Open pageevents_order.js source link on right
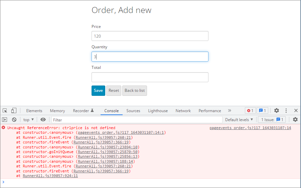Viewport: 301px width, 188px height. (250, 128)
